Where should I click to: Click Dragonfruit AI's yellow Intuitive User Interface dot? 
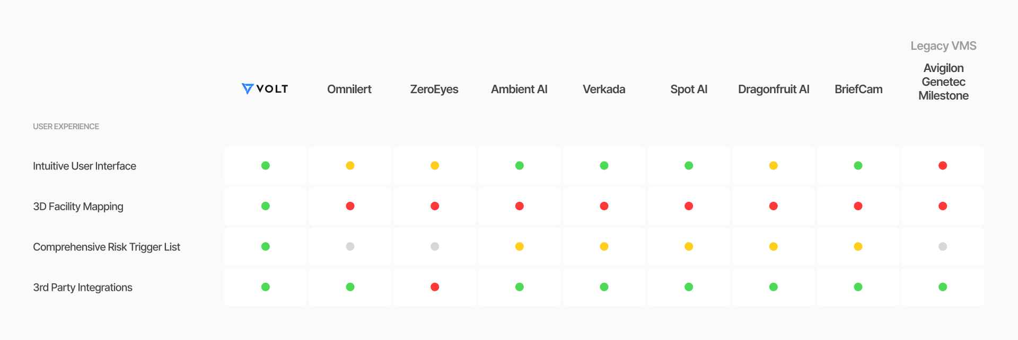click(x=774, y=166)
